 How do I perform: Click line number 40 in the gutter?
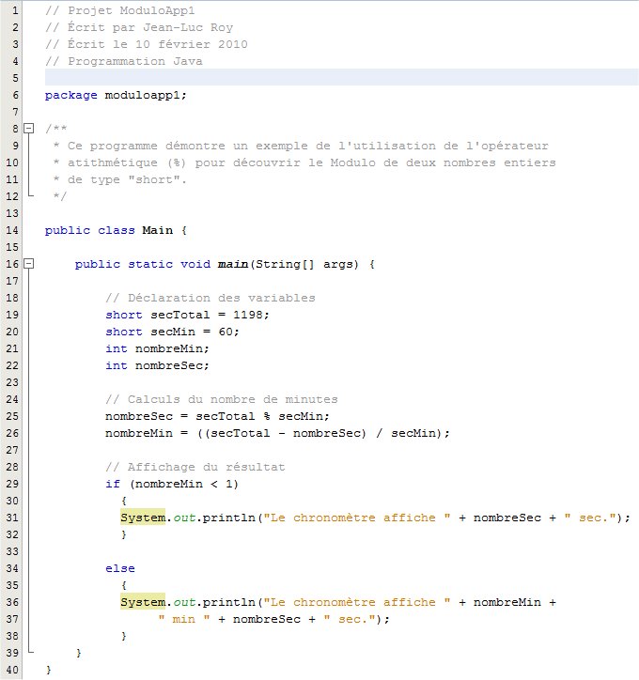click(x=12, y=670)
